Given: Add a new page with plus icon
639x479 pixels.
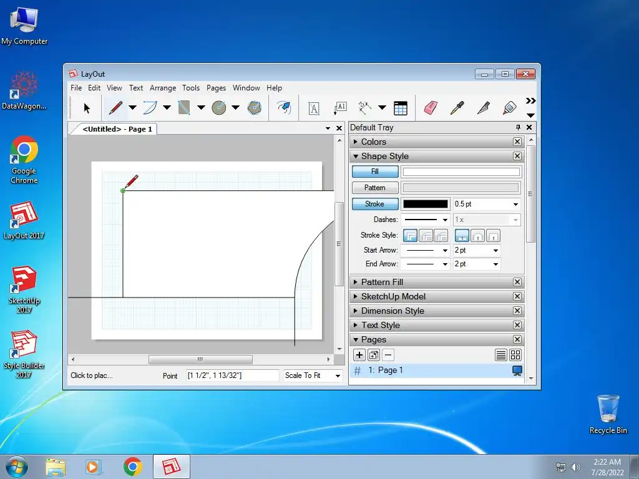Looking at the screenshot, I should [359, 355].
